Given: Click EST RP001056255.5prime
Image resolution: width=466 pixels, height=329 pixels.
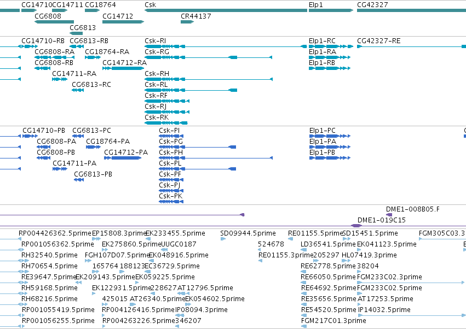Looking at the screenshot, I should point(23,326).
